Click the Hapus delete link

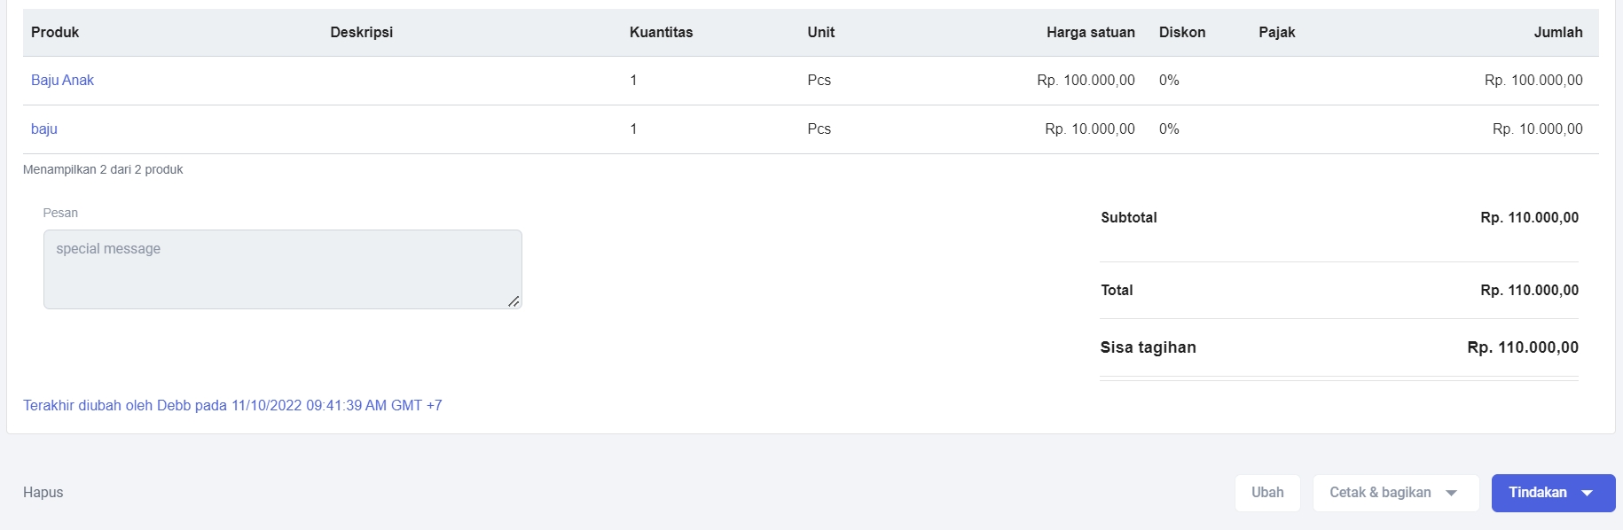[43, 493]
